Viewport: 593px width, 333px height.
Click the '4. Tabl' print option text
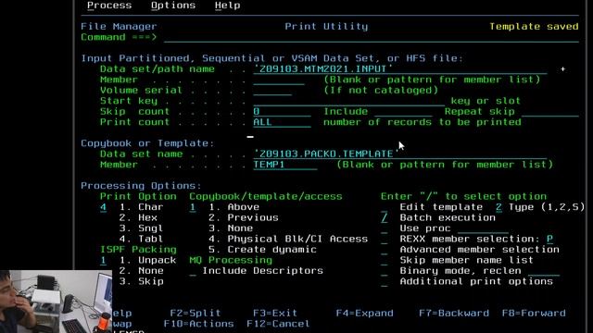click(x=142, y=239)
